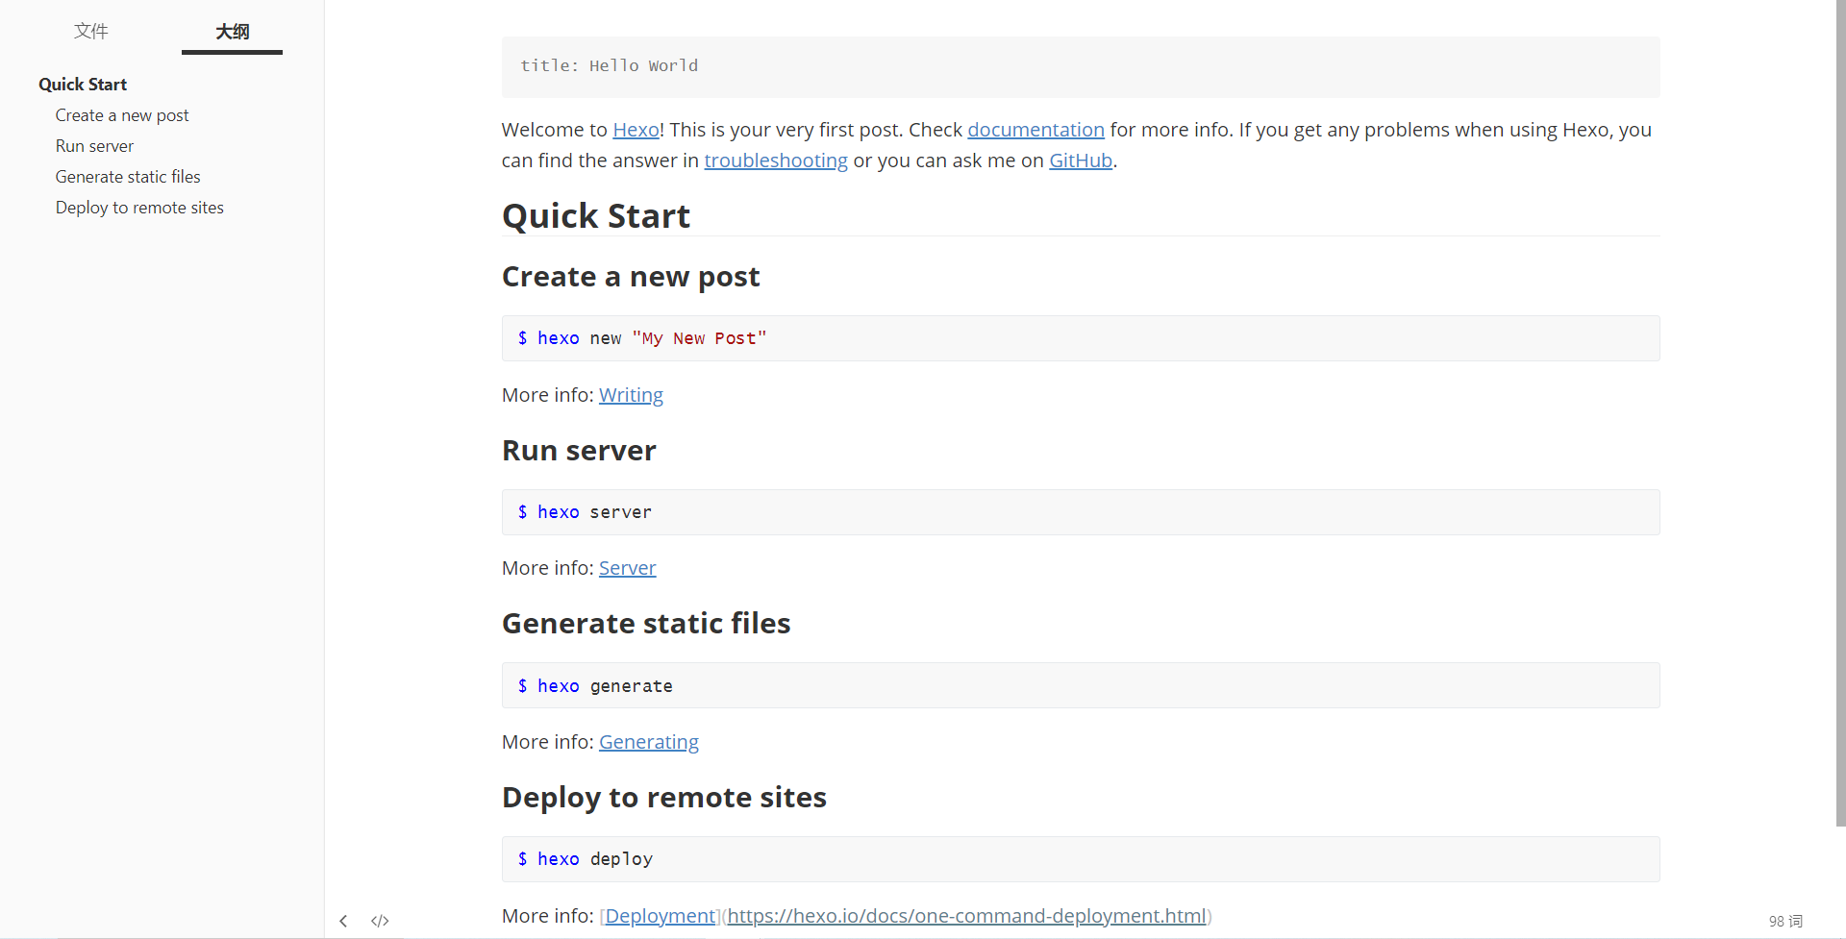1846x939 pixels.
Task: Click the Run server heading in the document
Action: coord(579,451)
